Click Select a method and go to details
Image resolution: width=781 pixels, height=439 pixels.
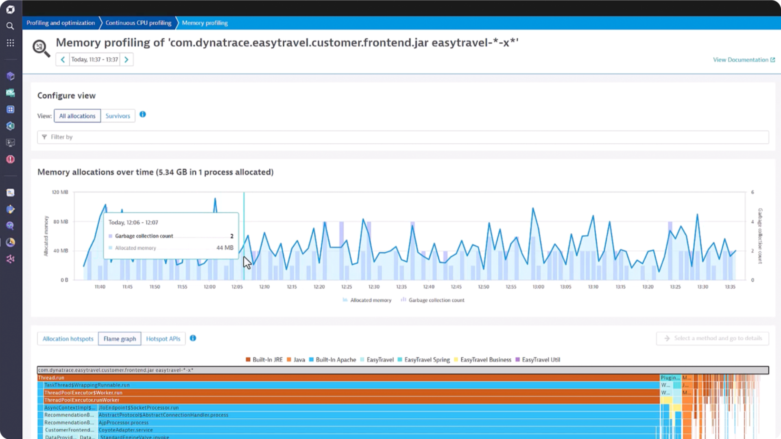click(x=713, y=338)
